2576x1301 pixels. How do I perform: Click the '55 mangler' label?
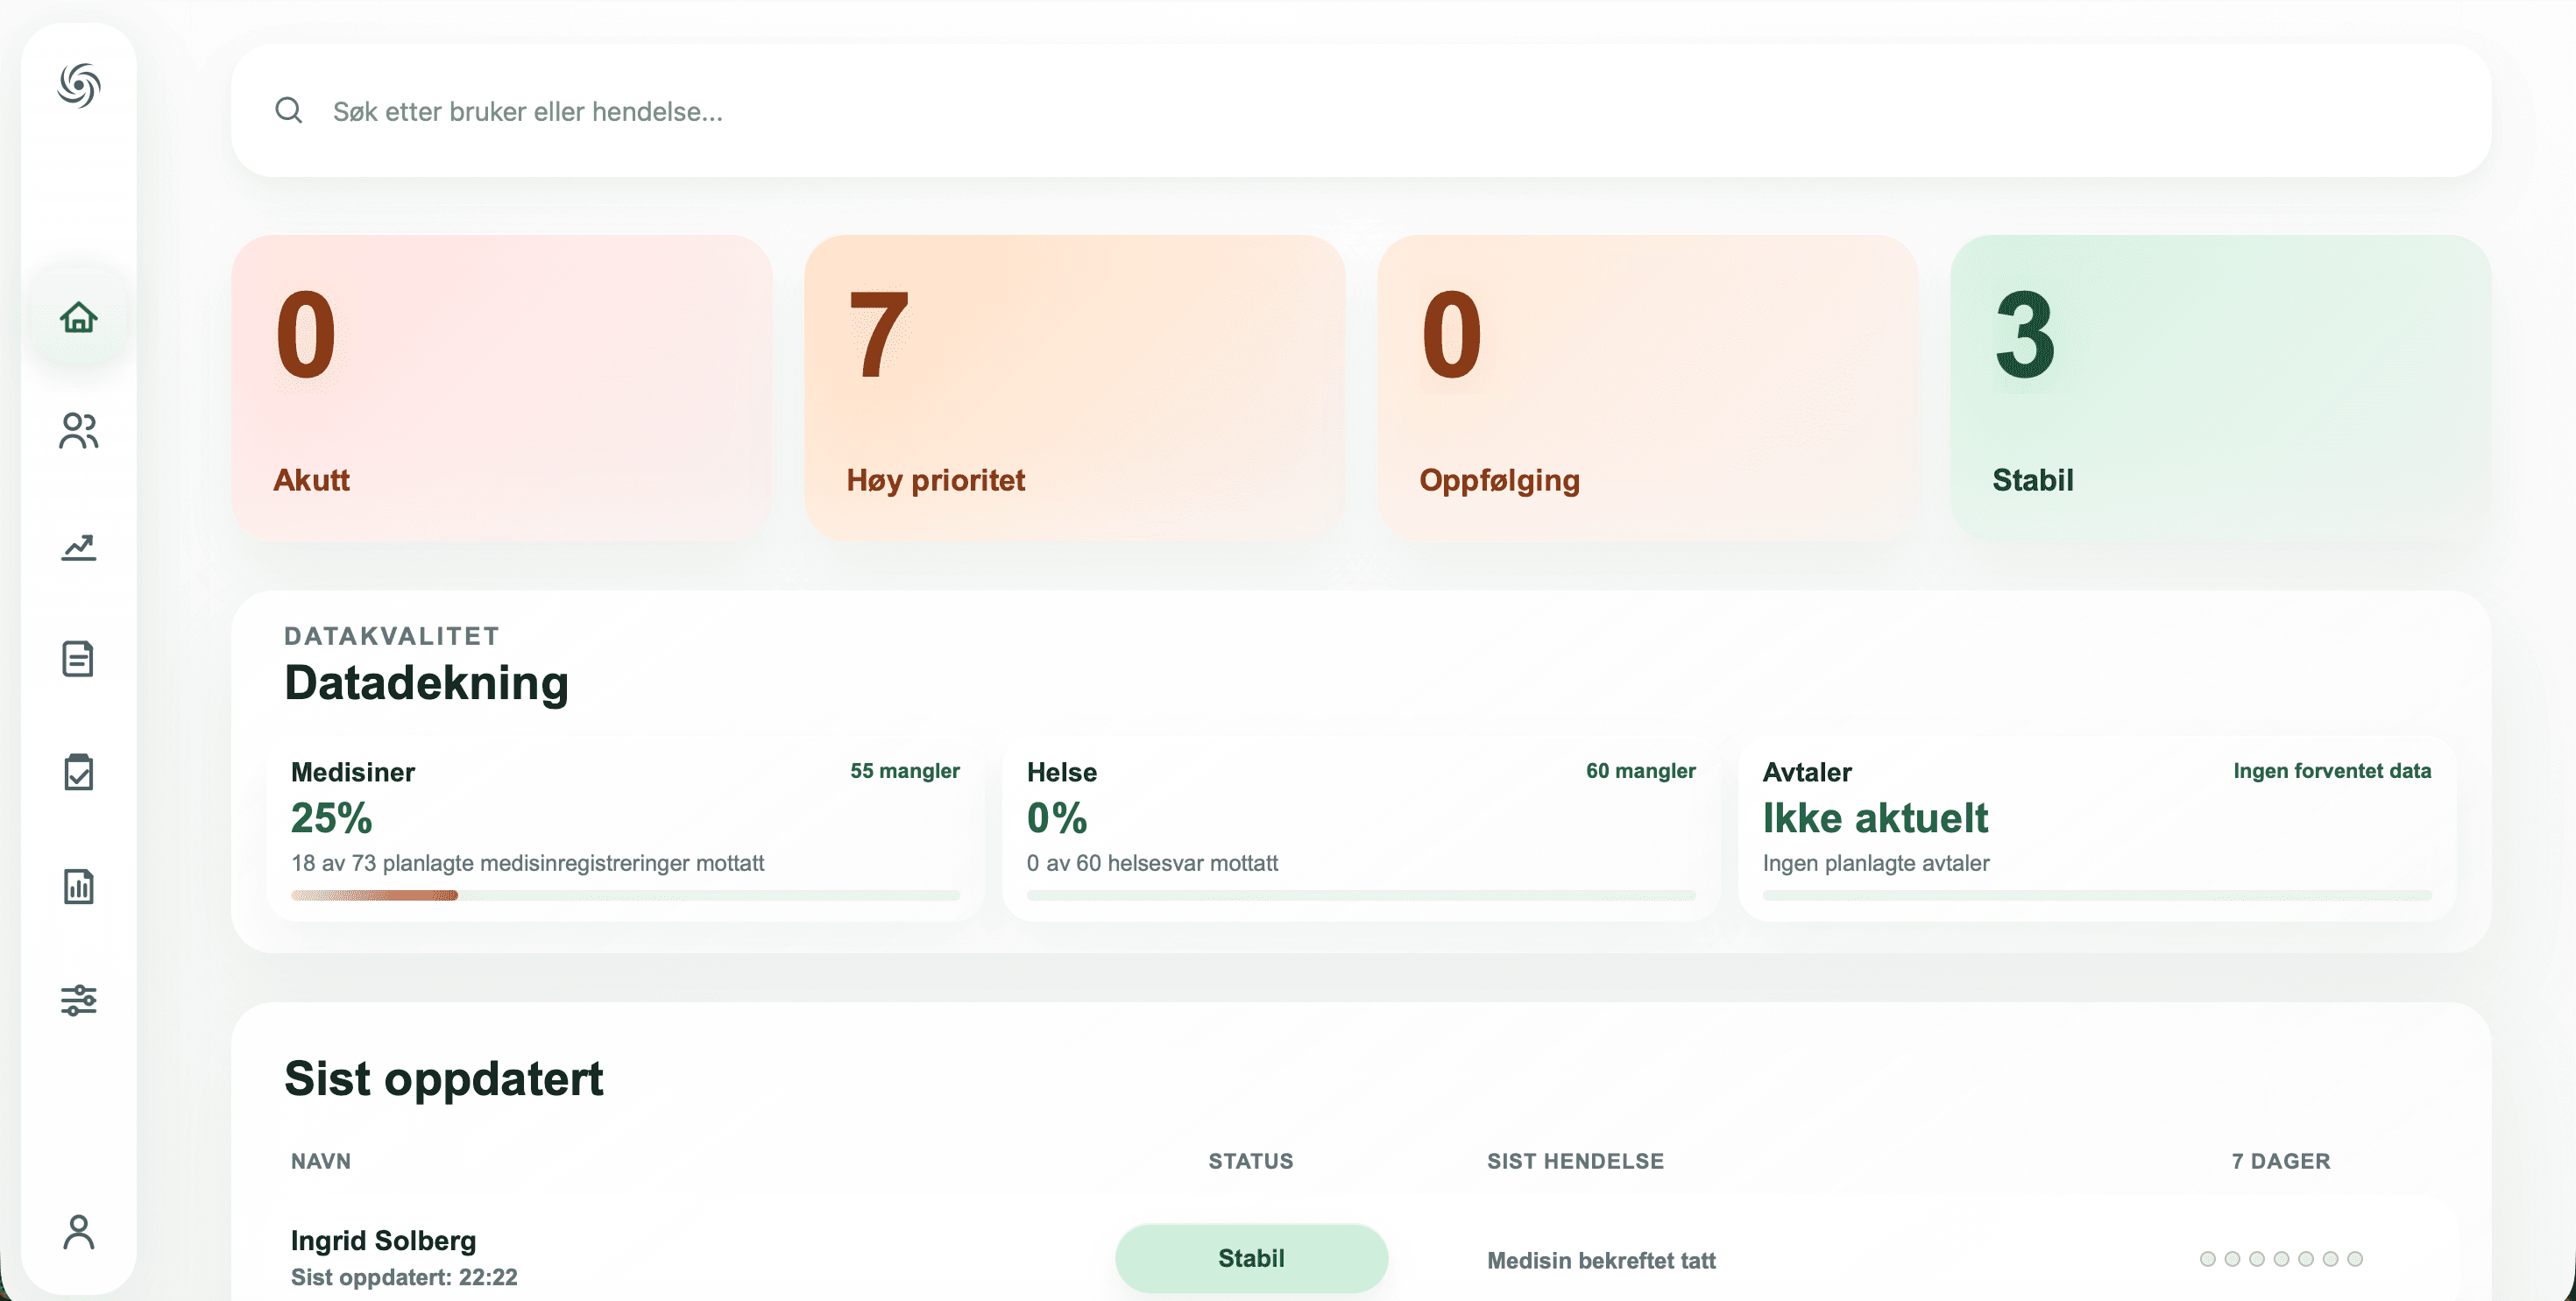coord(905,771)
